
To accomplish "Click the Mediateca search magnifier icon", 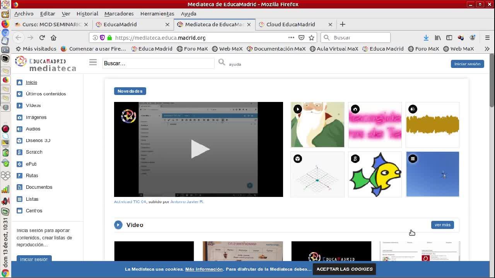I will (x=222, y=62).
